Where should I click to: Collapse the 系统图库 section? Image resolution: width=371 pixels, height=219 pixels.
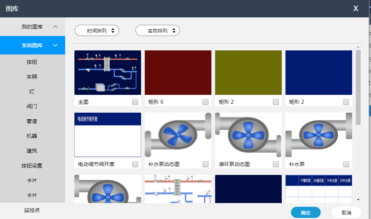33,45
